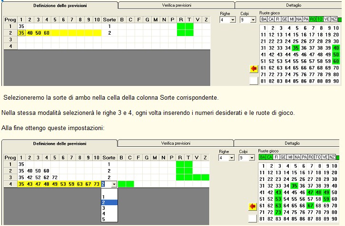Screen dimensions: 345x226
Task: Deselect the green-highlighted BA wheel
Action: coord(263,157)
